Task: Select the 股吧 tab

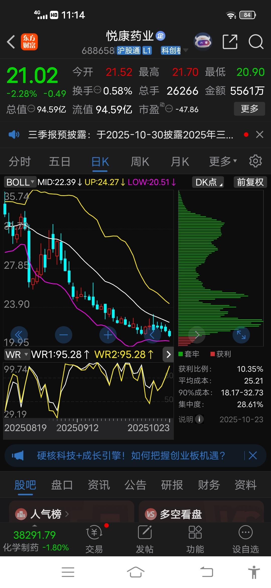Action: coord(25,485)
